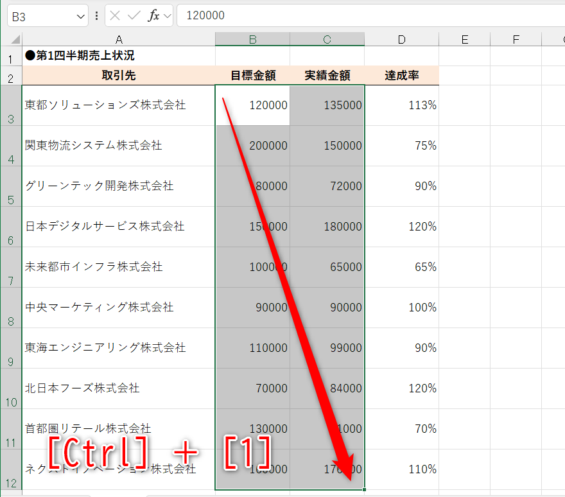Image resolution: width=565 pixels, height=497 pixels.
Task: Select row 2 header
Action: [x=11, y=75]
